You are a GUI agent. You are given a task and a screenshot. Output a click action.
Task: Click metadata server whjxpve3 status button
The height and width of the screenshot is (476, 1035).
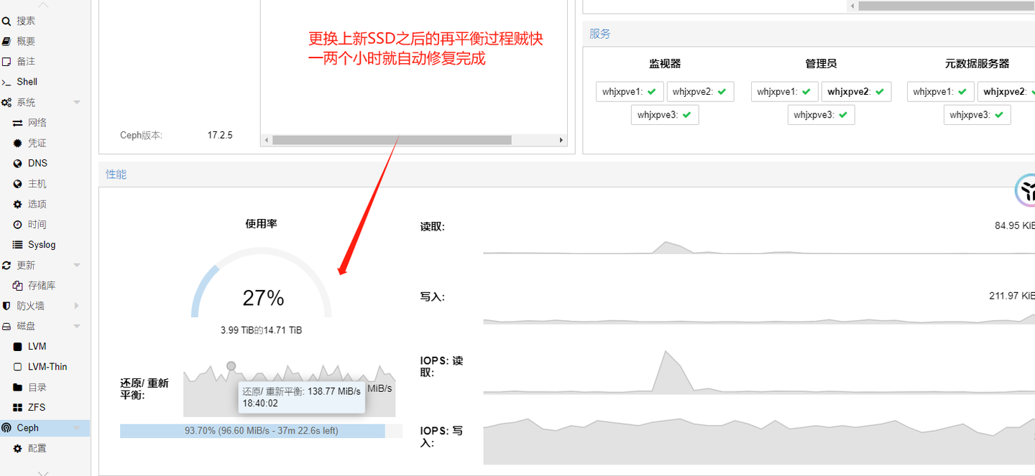click(977, 115)
